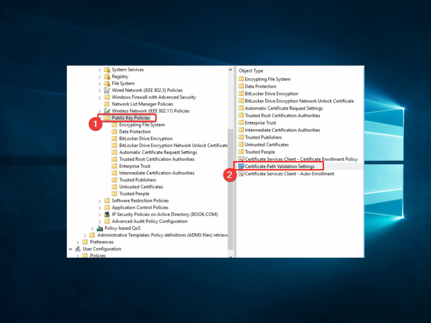The image size is (431, 323).
Task: Select 'Intermediate Certification Authorities' in right pane
Action: tap(282, 130)
